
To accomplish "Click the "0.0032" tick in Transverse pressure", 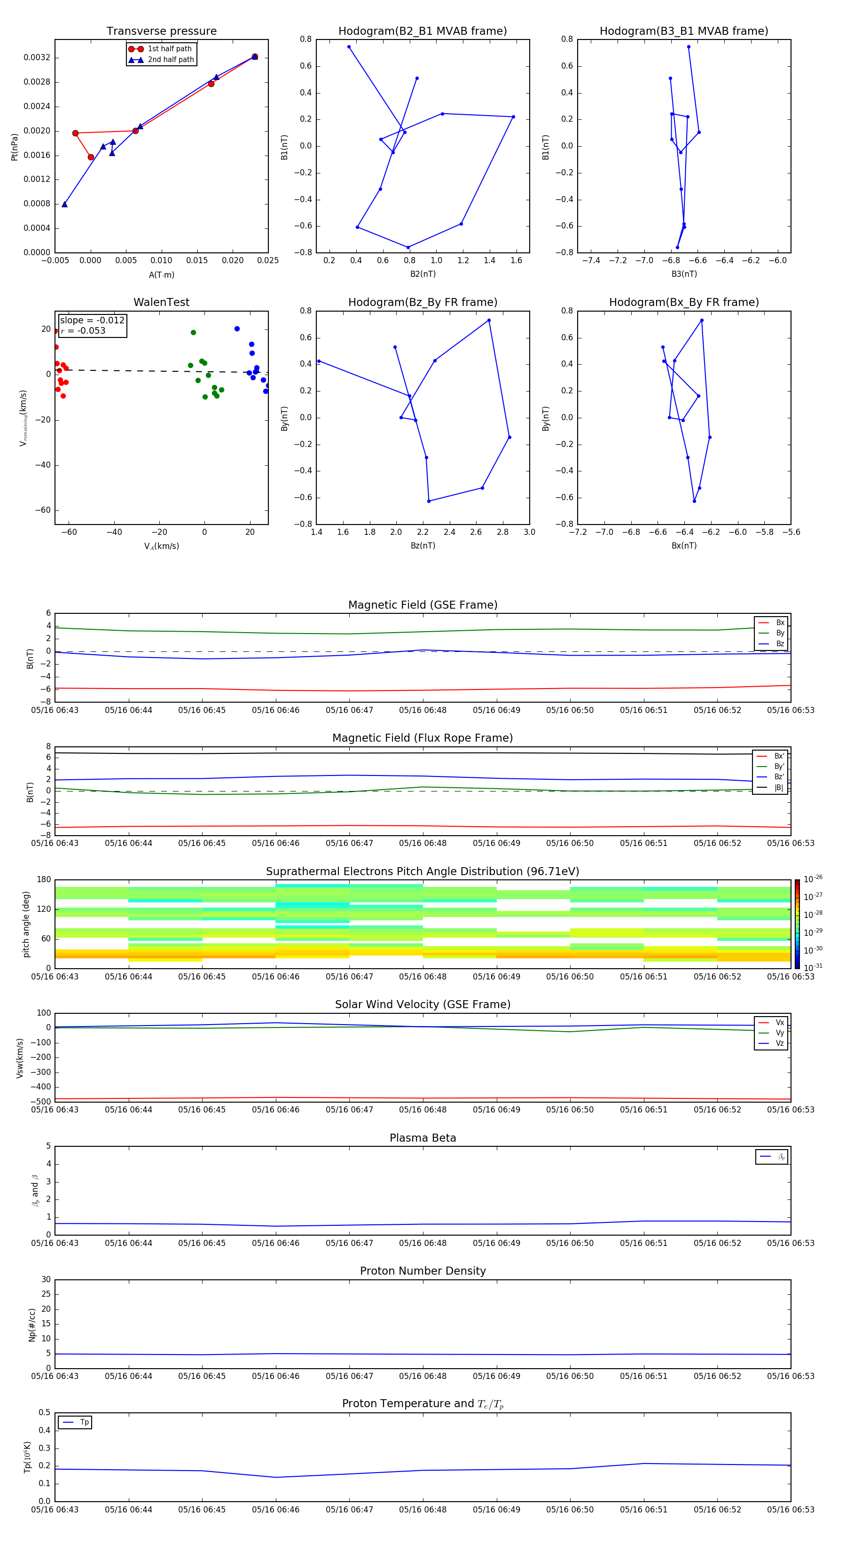I will click(x=37, y=58).
